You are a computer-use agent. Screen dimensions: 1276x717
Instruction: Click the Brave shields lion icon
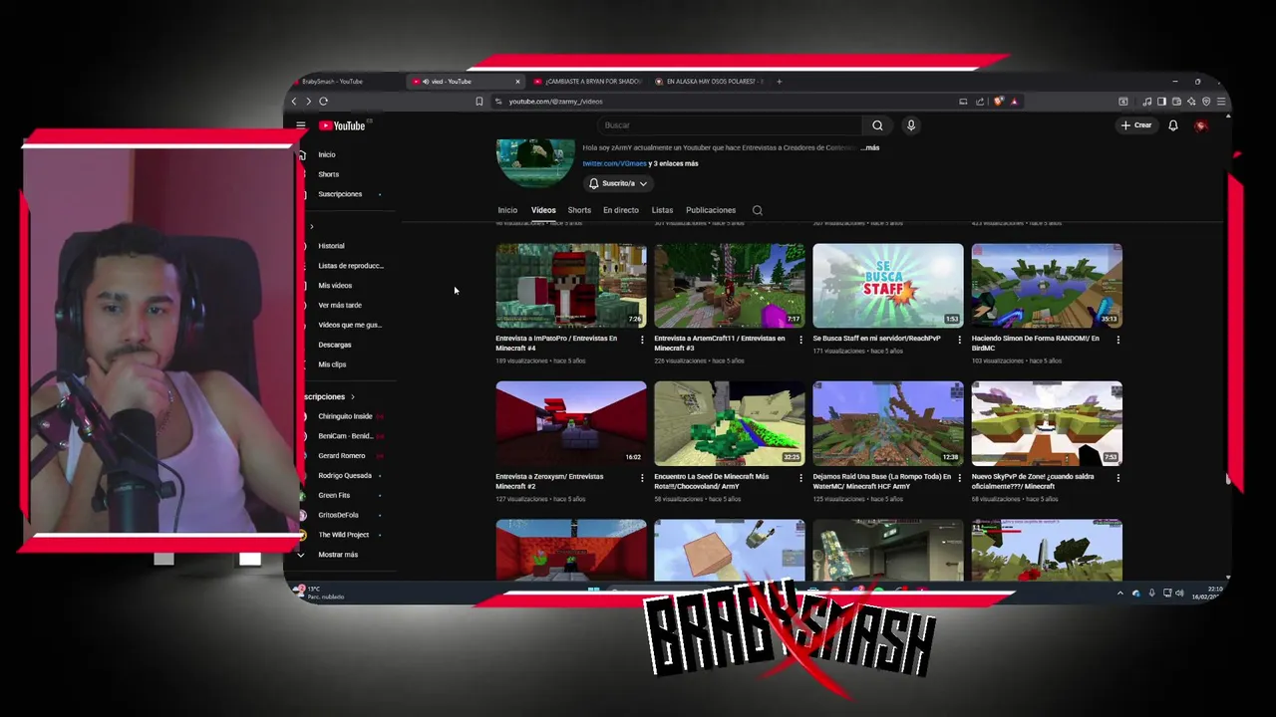click(x=997, y=101)
